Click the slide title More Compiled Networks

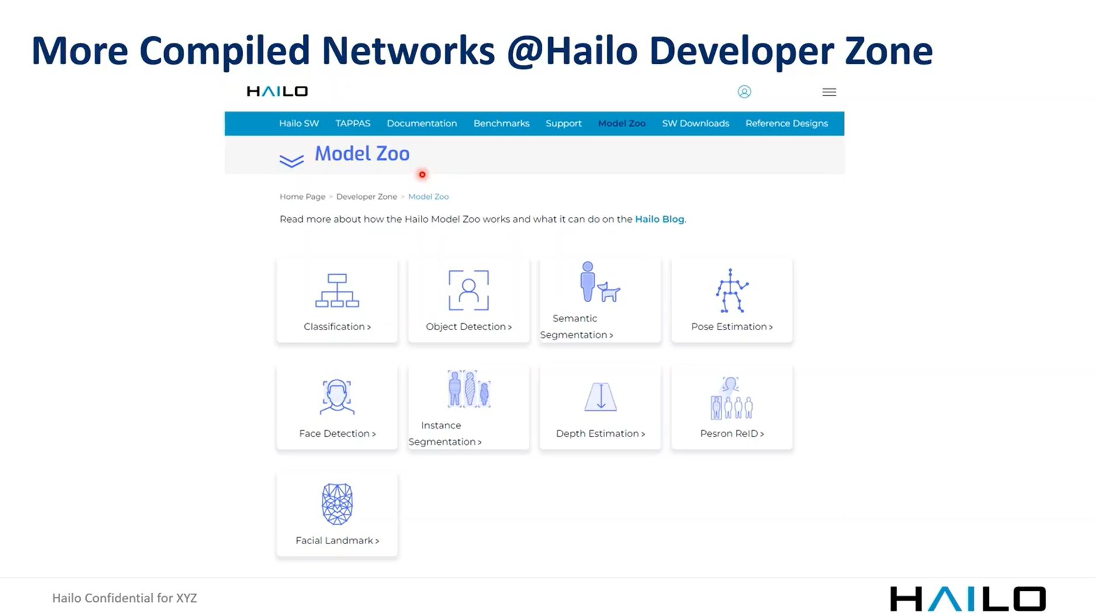tap(482, 50)
